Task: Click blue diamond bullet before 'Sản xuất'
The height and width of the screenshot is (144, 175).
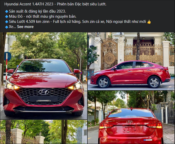Action: (x=7, y=11)
